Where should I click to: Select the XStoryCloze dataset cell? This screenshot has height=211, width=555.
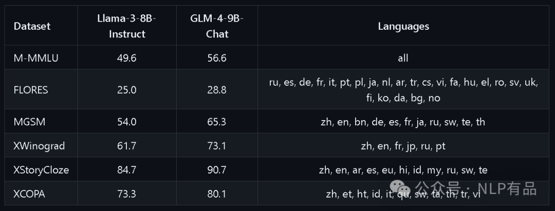pyautogui.click(x=41, y=170)
